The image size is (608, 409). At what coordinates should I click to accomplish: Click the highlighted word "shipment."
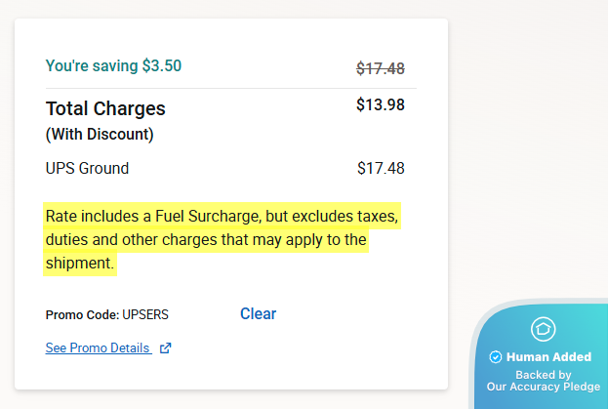tap(80, 264)
